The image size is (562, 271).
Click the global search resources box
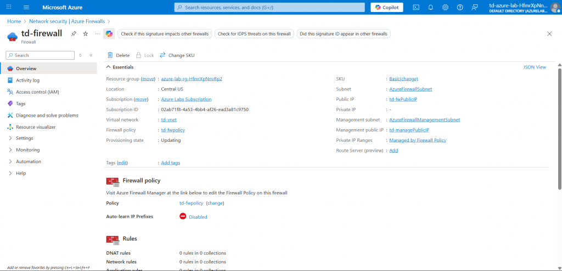(269, 7)
